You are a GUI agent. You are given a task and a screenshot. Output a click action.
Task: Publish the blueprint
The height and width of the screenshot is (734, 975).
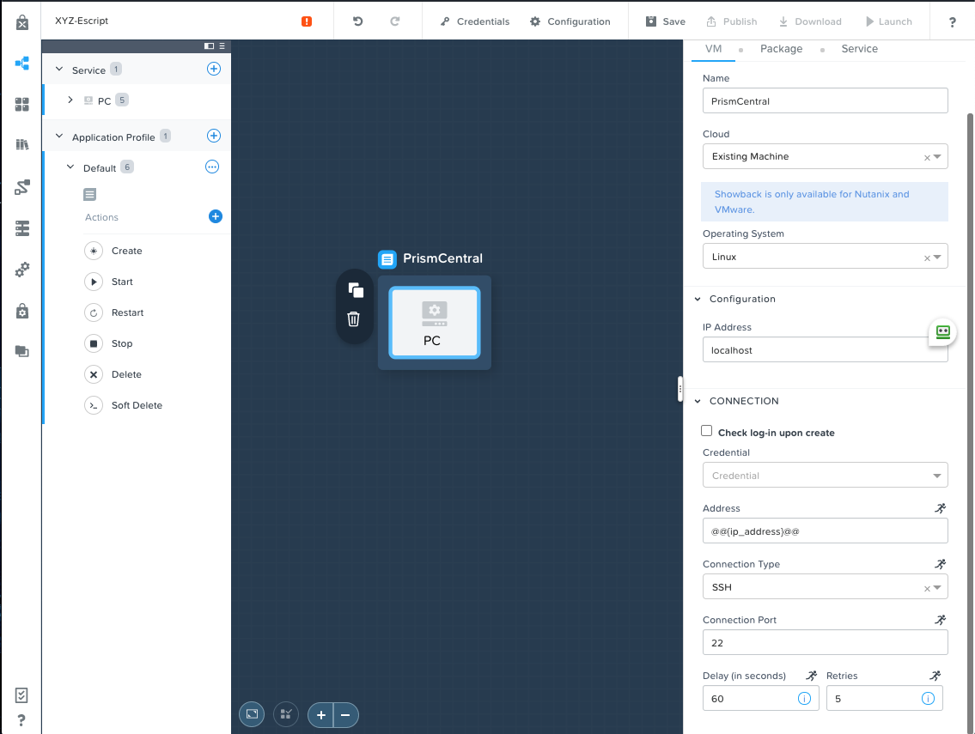732,21
